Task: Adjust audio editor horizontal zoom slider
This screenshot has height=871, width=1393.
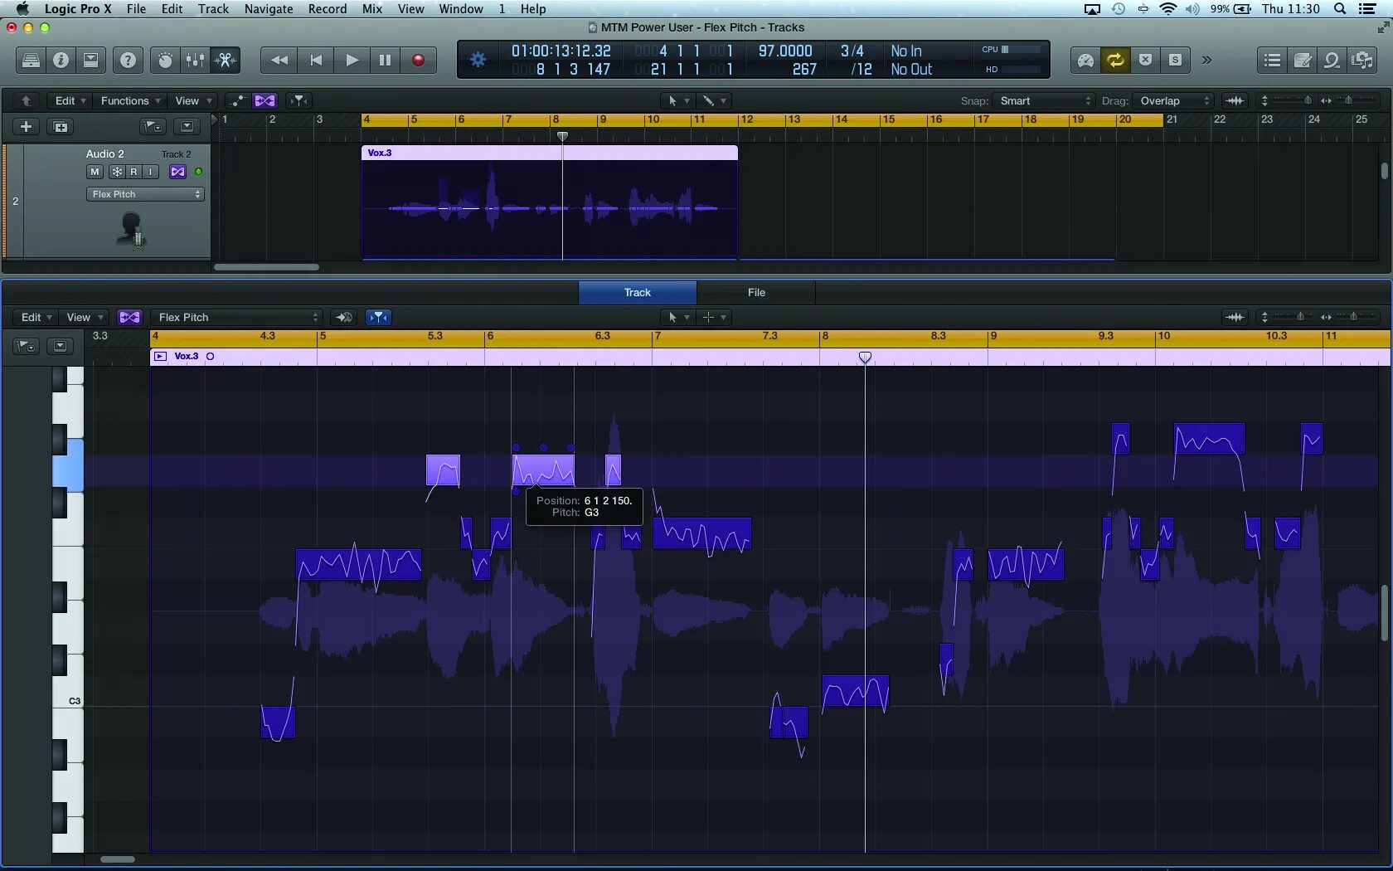Action: click(1352, 318)
